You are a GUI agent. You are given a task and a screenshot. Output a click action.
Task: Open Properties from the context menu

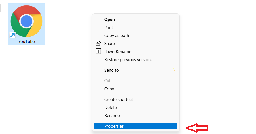point(114,126)
